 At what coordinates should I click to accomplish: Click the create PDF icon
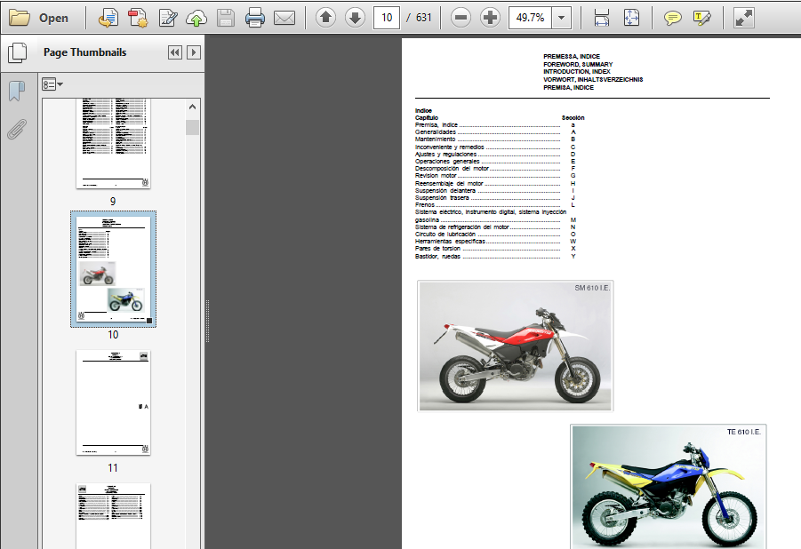point(138,18)
